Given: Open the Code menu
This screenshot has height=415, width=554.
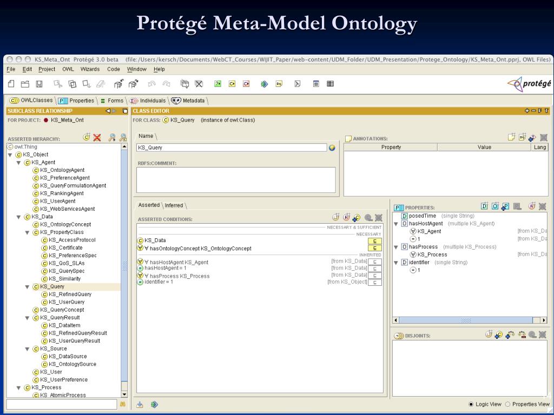Looking at the screenshot, I should [x=114, y=69].
